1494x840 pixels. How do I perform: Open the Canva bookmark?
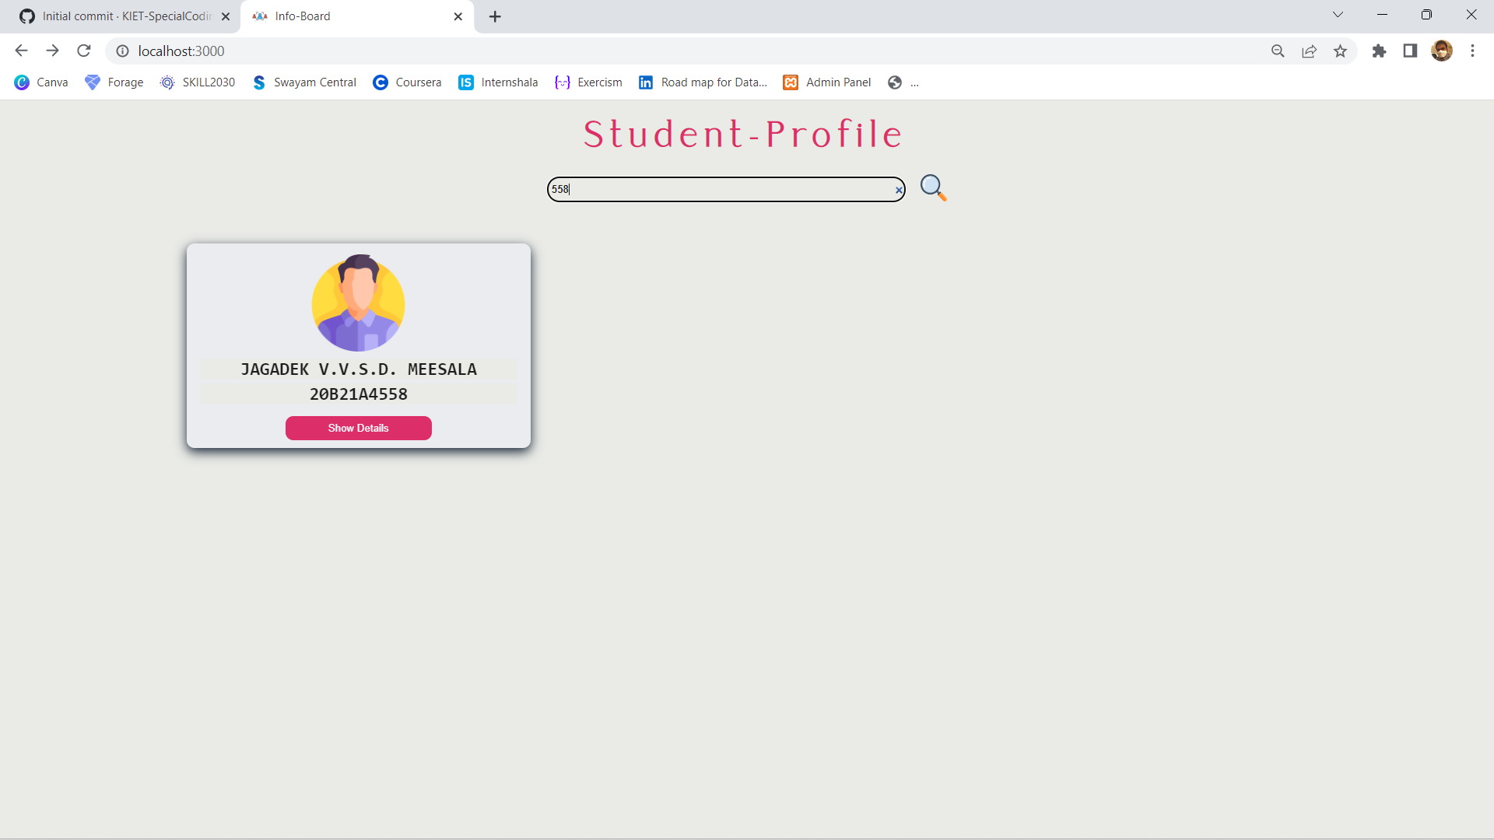(x=40, y=82)
